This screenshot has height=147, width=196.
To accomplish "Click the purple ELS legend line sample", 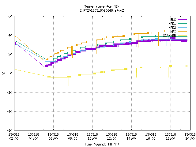I will click(x=183, y=20).
